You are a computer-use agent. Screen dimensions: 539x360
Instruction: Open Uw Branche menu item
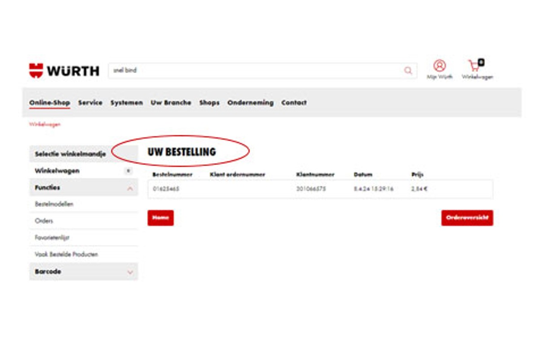click(171, 102)
